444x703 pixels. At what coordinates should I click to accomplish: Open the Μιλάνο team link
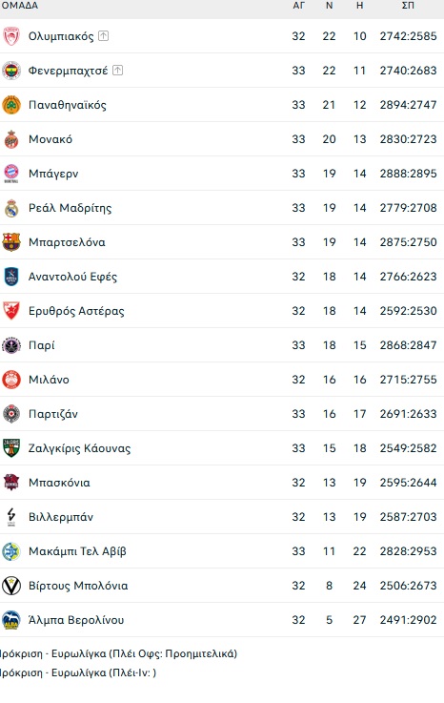(x=49, y=380)
